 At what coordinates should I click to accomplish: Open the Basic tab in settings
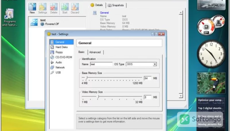82,52
